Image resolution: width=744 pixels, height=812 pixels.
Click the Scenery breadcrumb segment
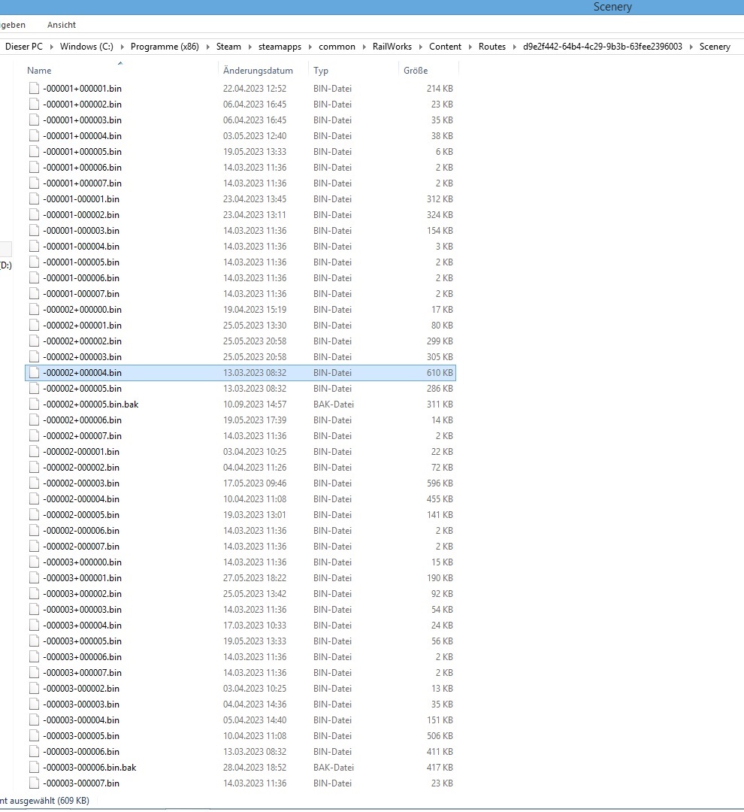715,47
